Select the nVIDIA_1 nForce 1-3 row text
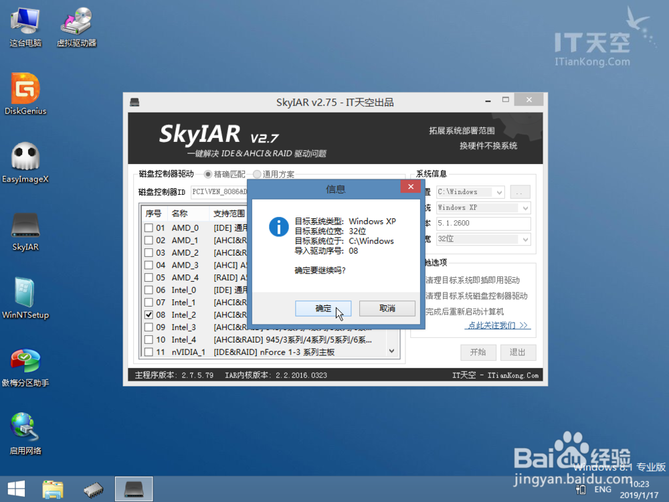 click(x=274, y=352)
